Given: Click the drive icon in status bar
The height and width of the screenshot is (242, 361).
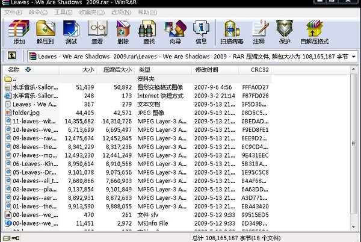Looking at the screenshot, I should tap(7, 238).
